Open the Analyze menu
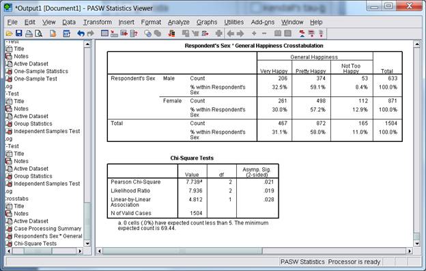This screenshot has height=271, width=426. (x=178, y=23)
